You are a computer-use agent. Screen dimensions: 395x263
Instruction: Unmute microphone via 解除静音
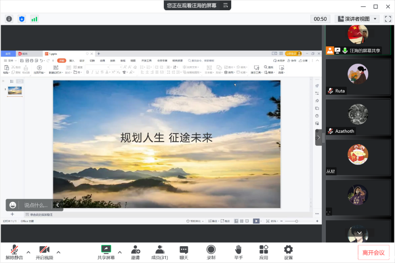[14, 252]
